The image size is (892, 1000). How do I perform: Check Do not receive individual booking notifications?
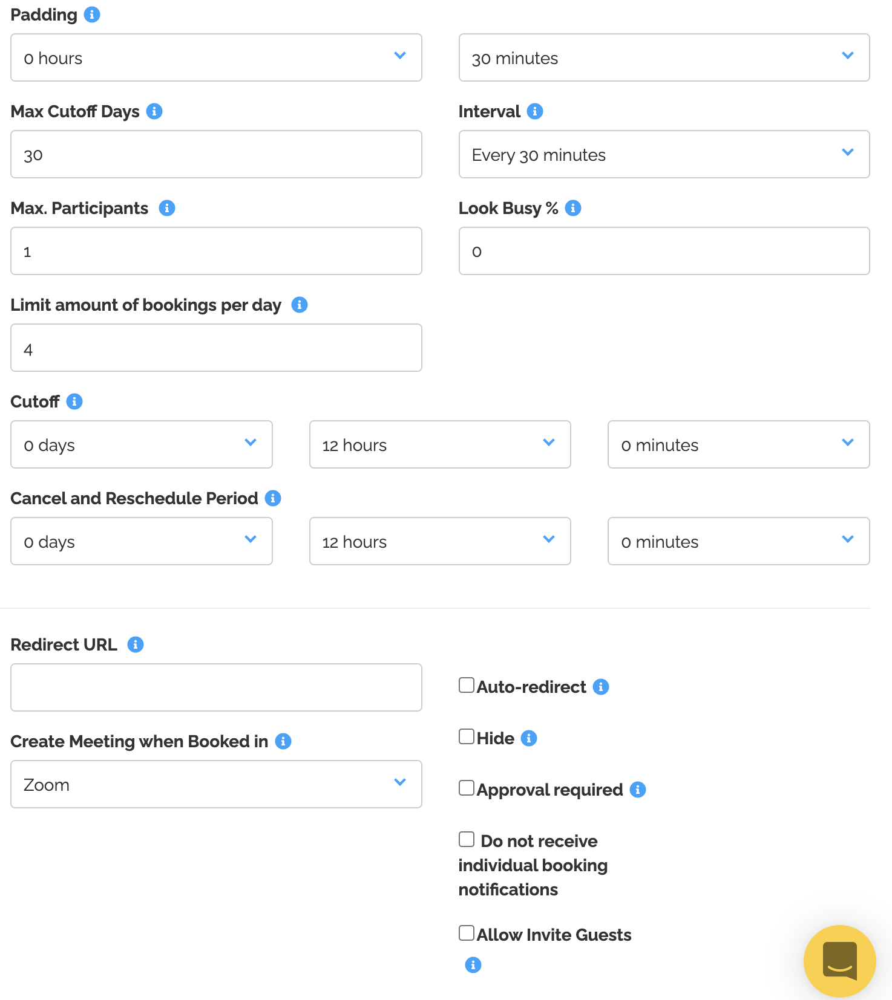pos(467,839)
